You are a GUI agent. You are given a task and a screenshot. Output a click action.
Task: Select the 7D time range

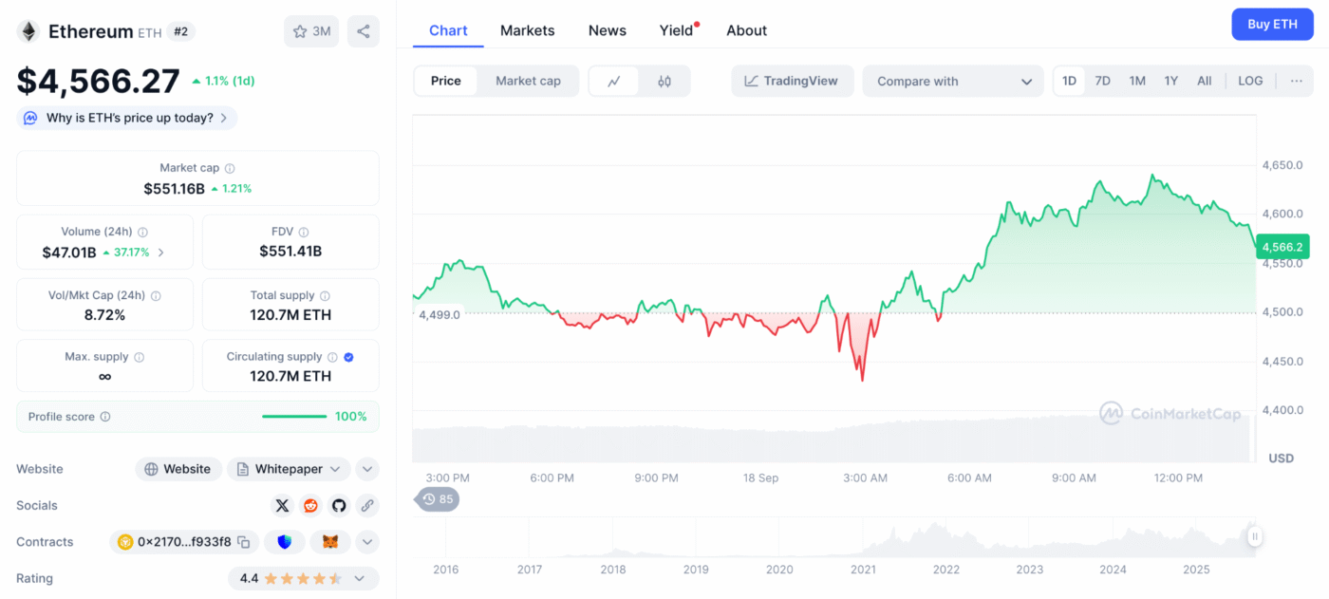1102,81
